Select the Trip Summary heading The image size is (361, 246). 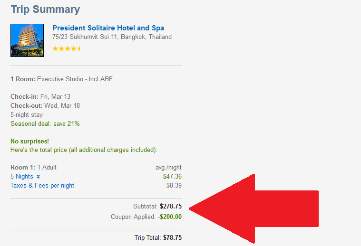coord(45,9)
